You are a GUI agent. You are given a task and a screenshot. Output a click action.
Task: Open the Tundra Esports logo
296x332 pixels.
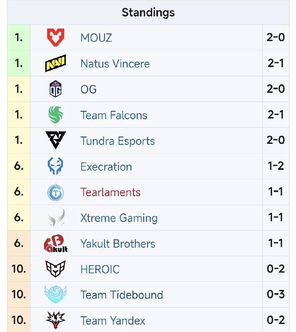coord(56,141)
